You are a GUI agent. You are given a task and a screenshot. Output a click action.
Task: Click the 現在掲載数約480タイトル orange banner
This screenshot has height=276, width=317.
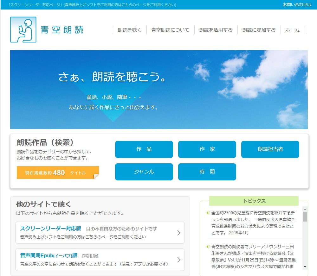(58, 173)
